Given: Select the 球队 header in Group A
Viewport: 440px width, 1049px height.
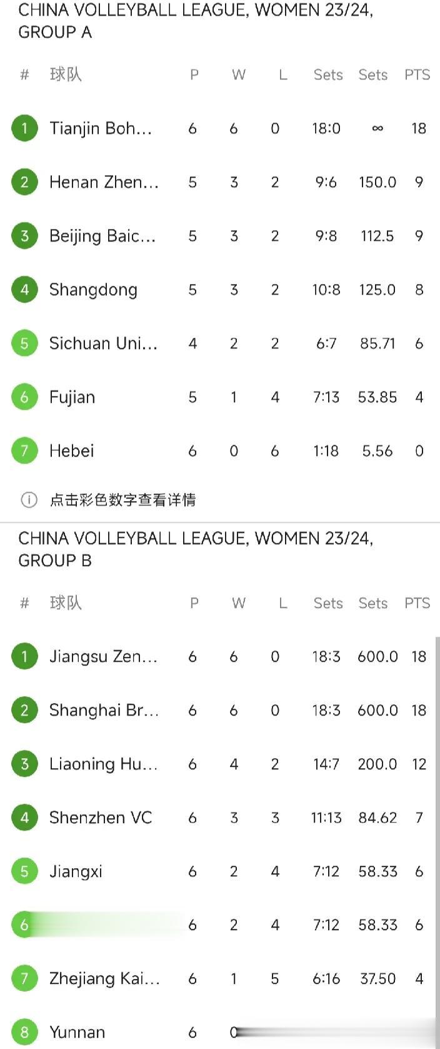Looking at the screenshot, I should pos(66,74).
